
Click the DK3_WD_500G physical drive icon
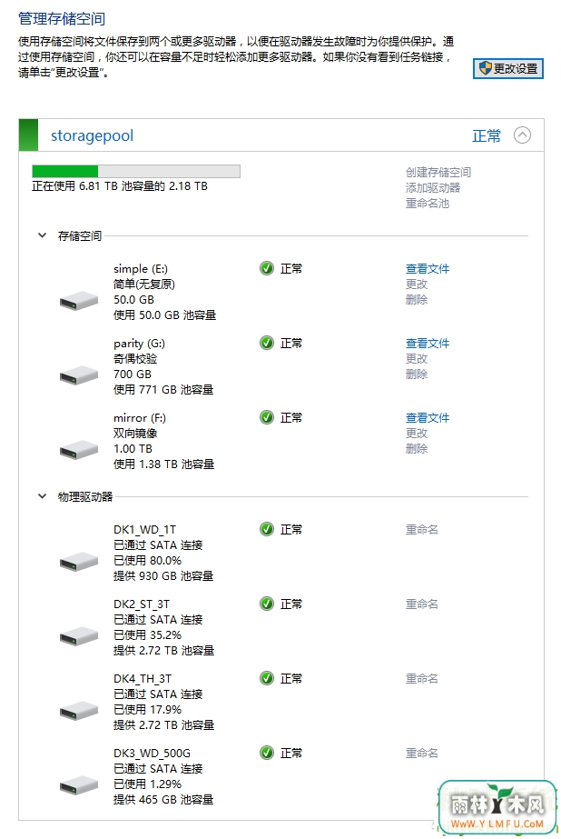point(79,785)
